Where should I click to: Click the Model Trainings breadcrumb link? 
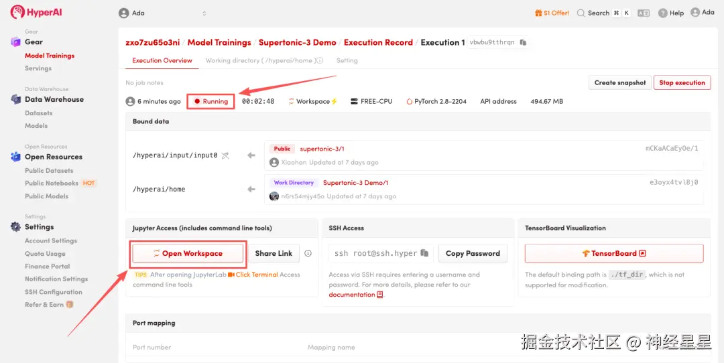[219, 42]
